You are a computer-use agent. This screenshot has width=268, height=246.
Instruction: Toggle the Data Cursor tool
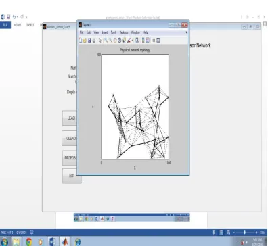coord(124,41)
